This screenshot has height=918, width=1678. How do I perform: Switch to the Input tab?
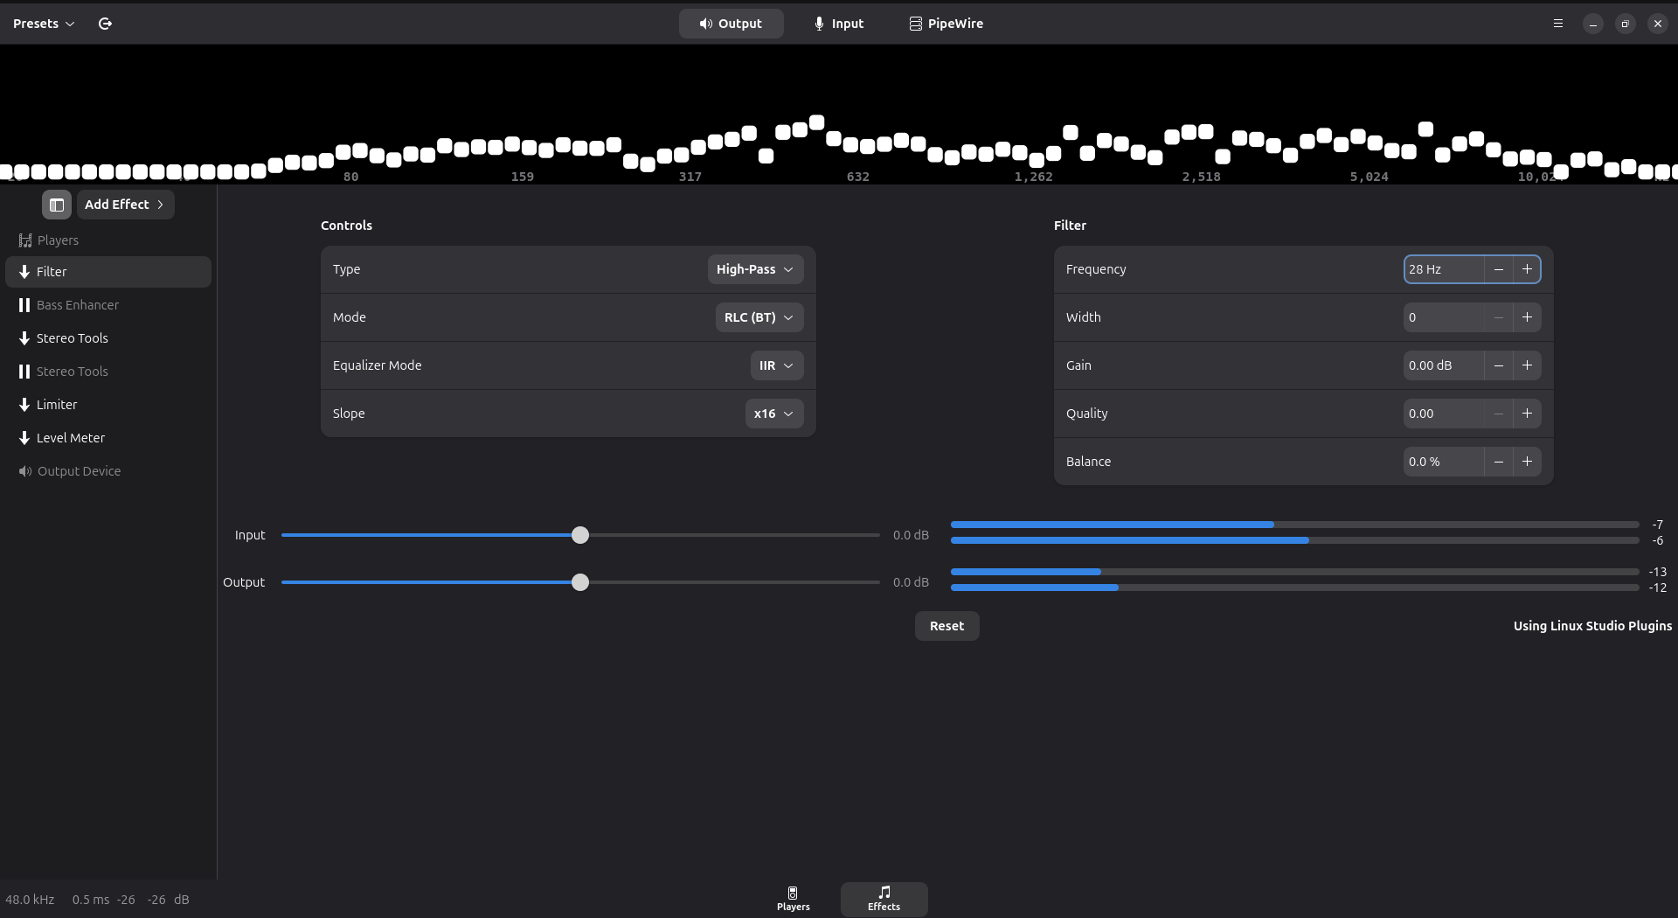[x=839, y=24]
